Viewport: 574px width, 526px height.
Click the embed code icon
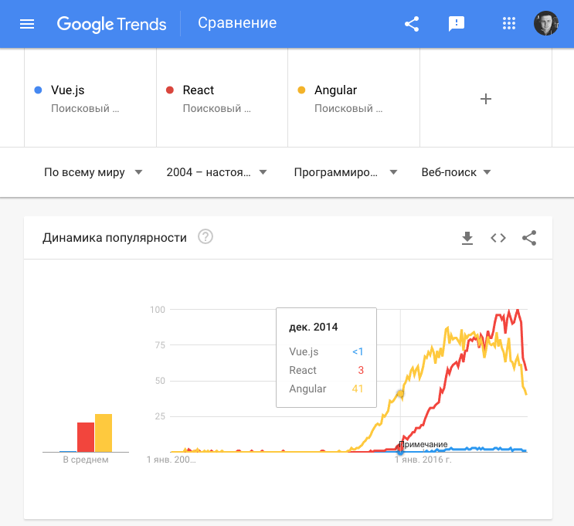coord(498,238)
